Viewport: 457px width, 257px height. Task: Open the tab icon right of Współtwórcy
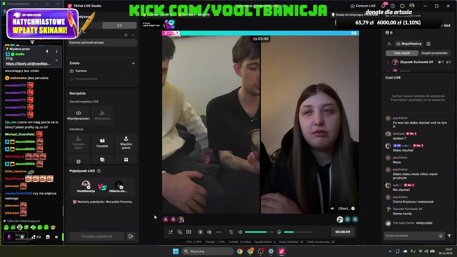[428, 44]
